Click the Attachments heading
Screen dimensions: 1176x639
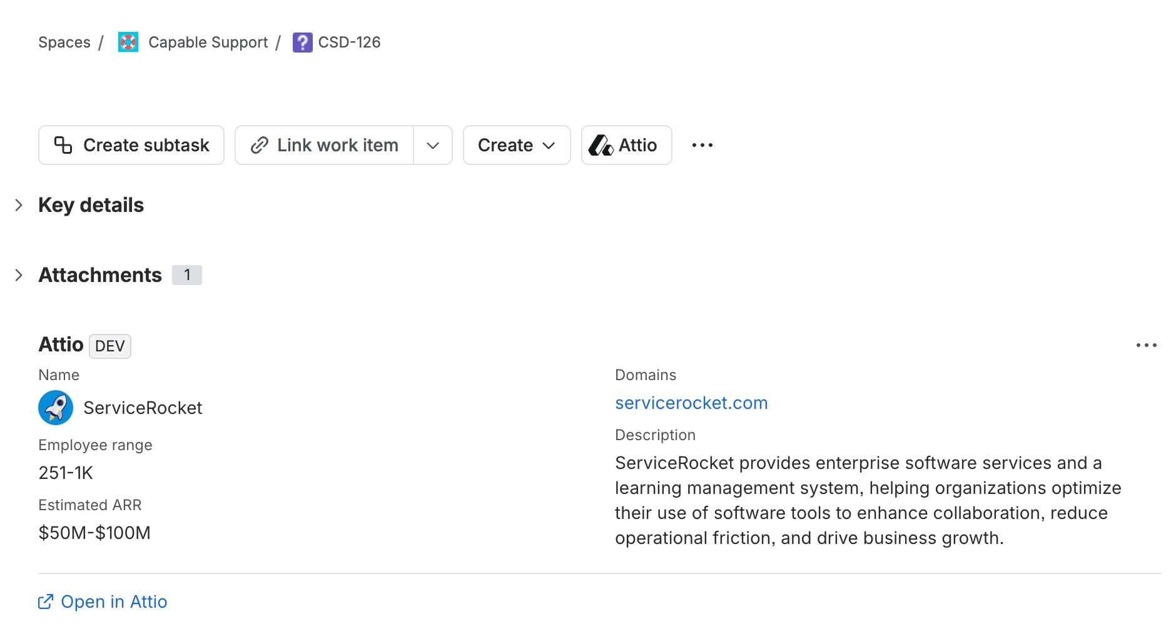pos(100,275)
